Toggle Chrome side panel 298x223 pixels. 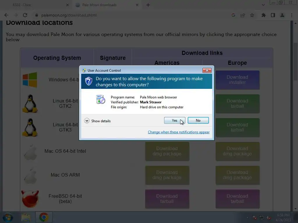[273, 15]
